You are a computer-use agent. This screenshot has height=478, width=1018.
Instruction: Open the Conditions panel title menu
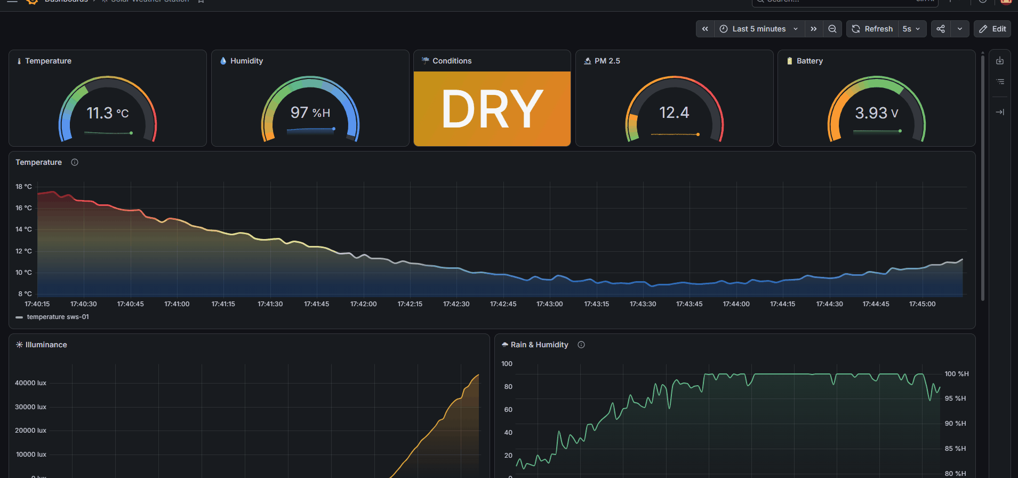pos(452,61)
